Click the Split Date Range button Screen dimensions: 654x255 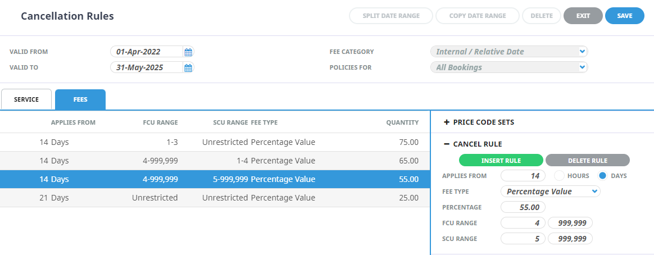pos(391,16)
